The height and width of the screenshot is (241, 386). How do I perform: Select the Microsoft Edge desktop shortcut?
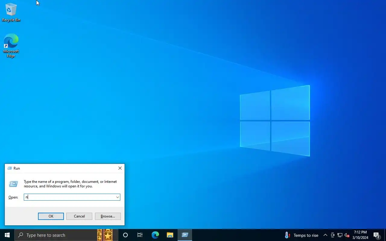[11, 45]
